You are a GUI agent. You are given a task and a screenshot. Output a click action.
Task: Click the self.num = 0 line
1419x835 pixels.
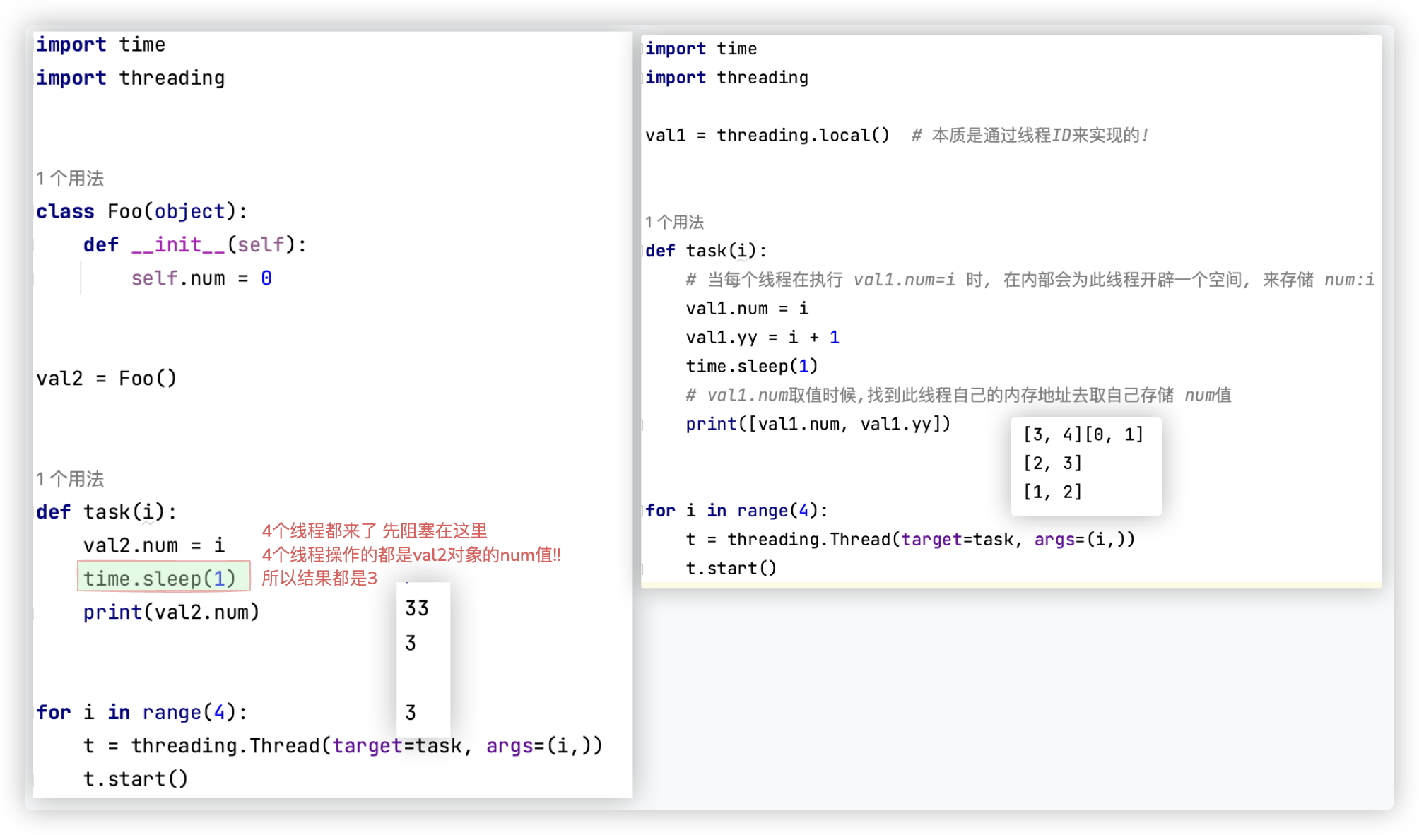(x=201, y=278)
